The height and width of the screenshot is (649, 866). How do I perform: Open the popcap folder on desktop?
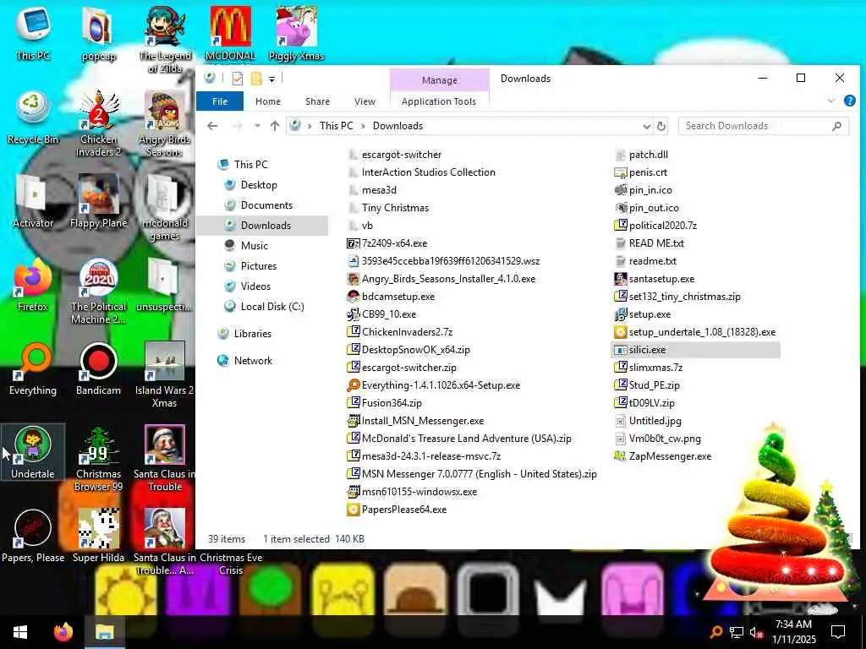(x=98, y=33)
